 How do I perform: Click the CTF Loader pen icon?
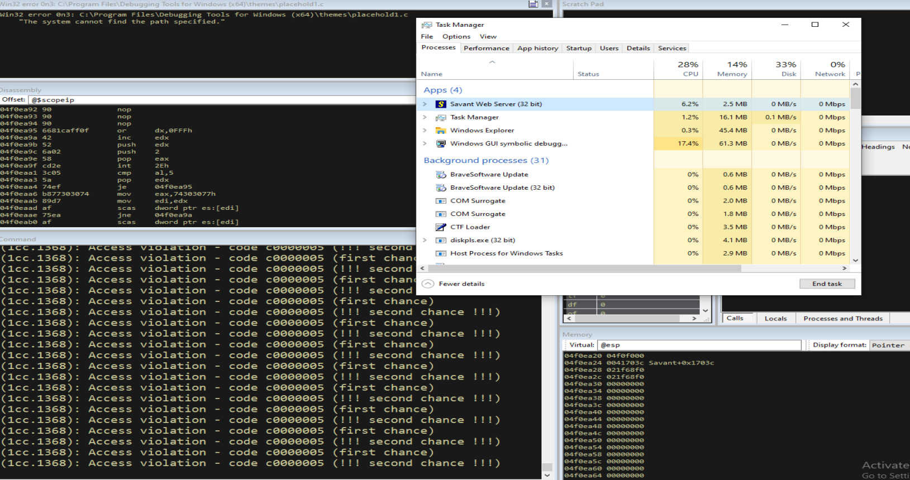[441, 227]
